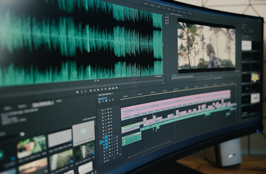Toggle Snap magnet in Timeline
The width and height of the screenshot is (266, 174).
103,101
